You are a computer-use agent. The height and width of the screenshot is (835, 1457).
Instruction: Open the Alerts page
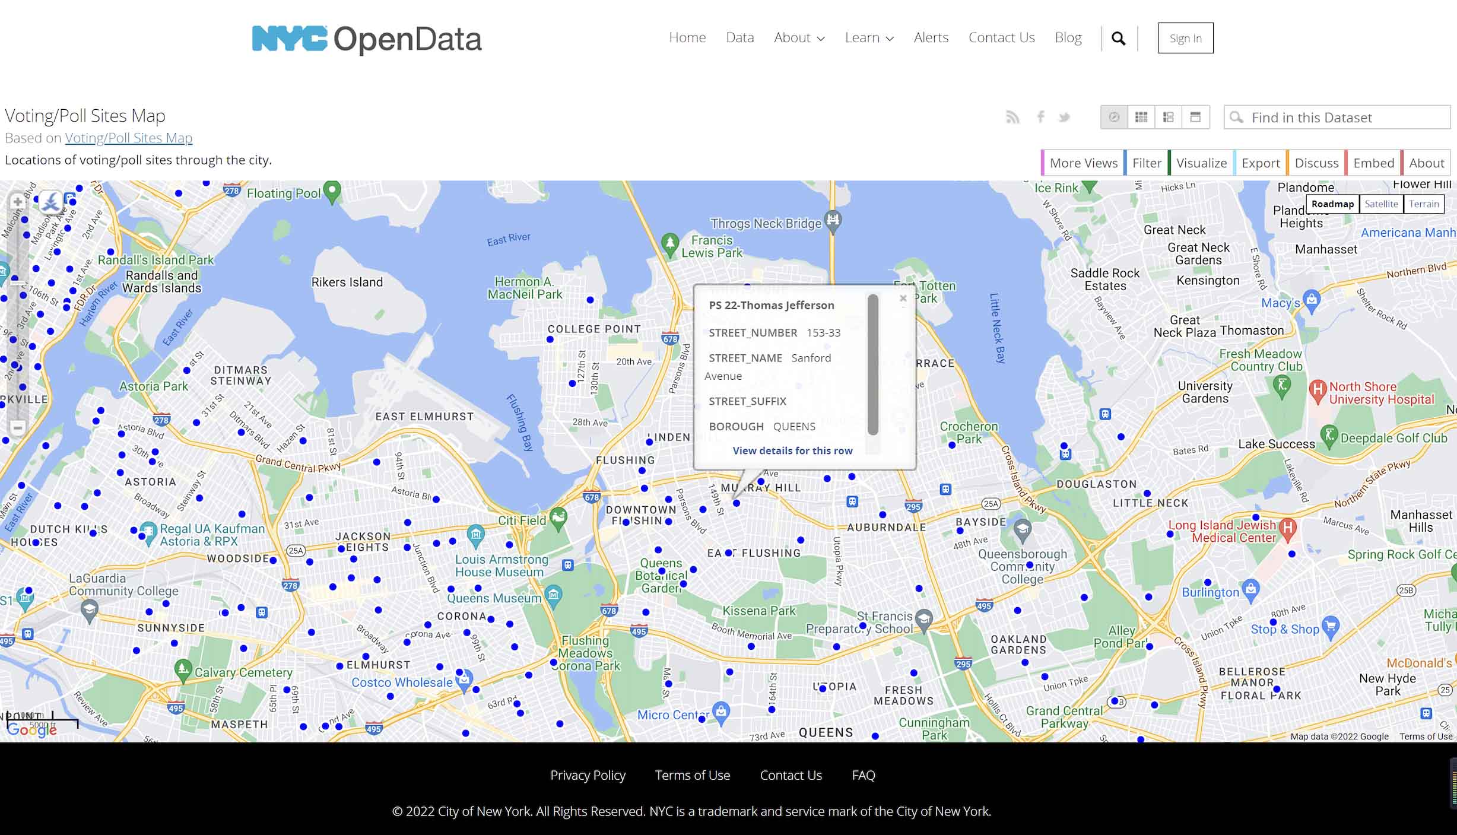931,37
